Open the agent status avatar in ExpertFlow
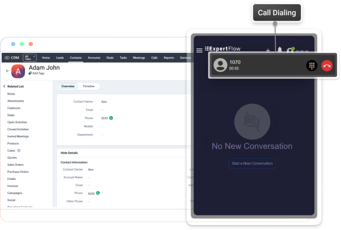Viewport: 341px width, 230px height. coord(290,50)
